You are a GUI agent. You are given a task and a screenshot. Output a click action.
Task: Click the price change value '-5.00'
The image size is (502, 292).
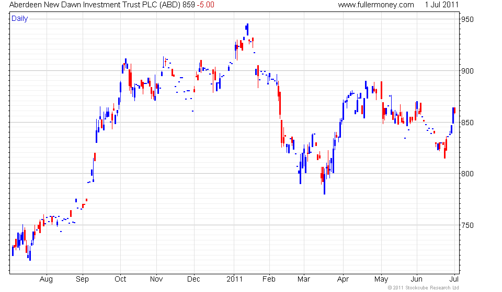[205, 5]
